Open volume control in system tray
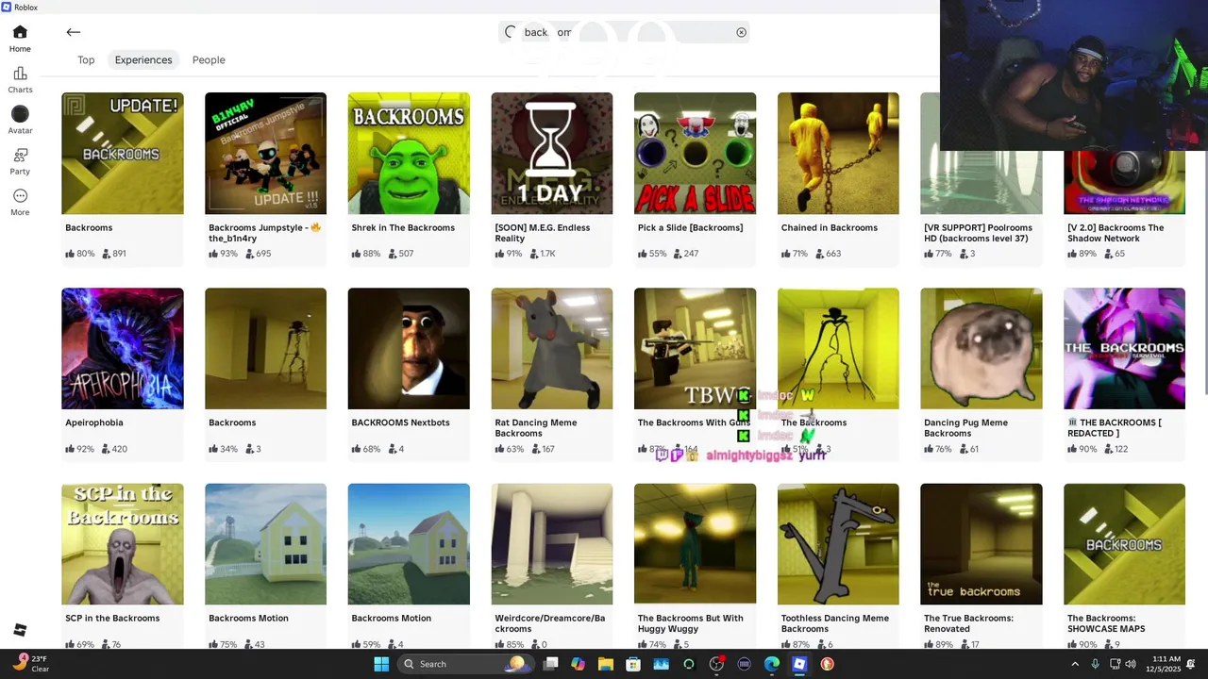 click(x=1131, y=664)
